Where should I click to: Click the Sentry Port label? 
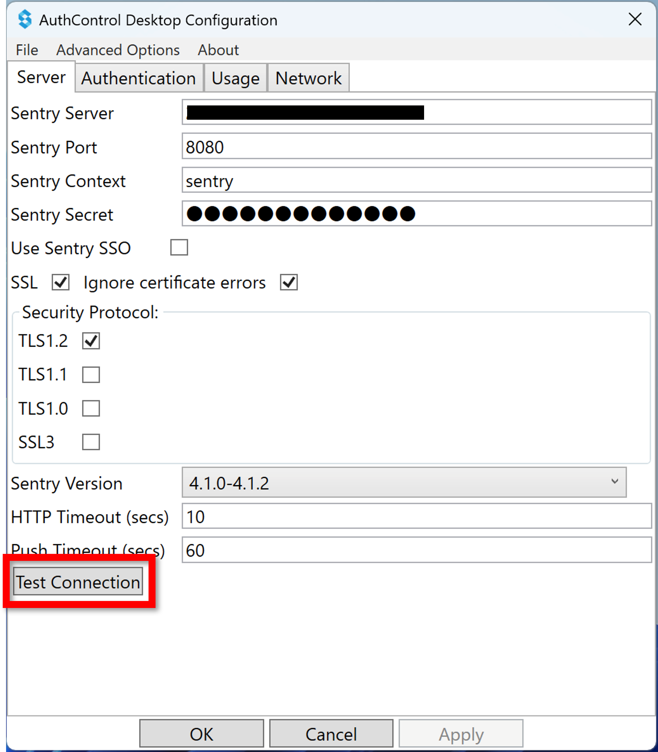pyautogui.click(x=54, y=148)
